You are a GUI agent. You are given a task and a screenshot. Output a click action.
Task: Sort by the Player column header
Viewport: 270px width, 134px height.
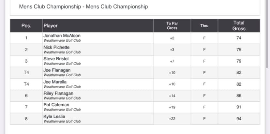(x=98, y=26)
